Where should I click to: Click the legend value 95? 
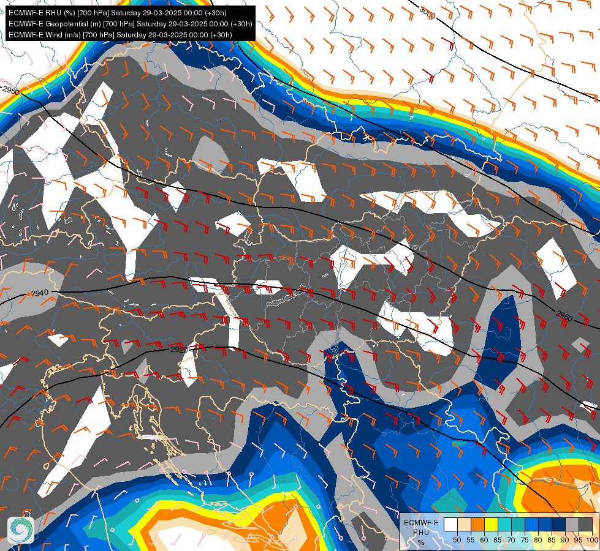click(x=579, y=540)
